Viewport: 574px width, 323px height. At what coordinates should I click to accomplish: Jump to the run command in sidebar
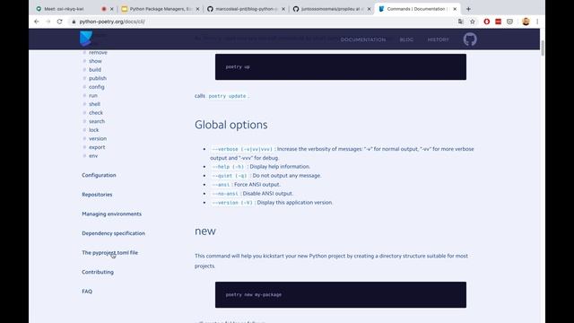point(93,96)
